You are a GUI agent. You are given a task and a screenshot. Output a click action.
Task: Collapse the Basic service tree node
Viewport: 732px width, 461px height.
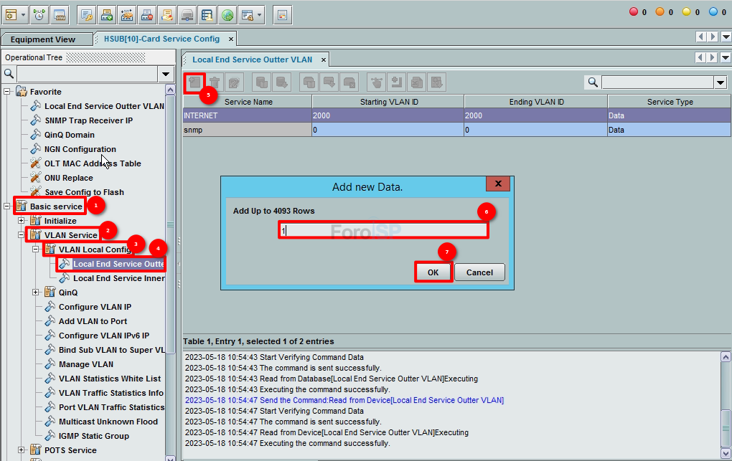pyautogui.click(x=7, y=206)
